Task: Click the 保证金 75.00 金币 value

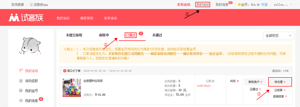Action: (x=177, y=94)
